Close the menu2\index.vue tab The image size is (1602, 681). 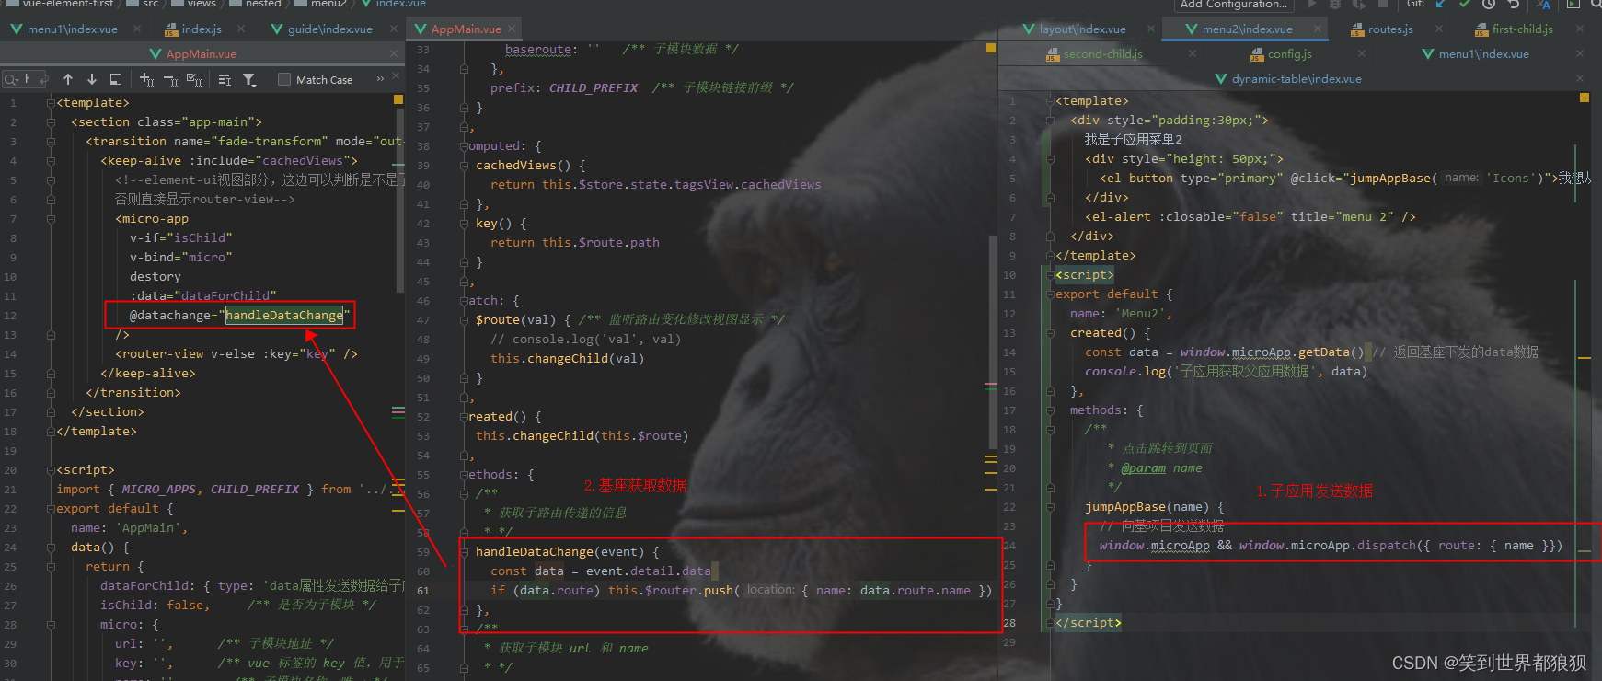coord(1318,29)
